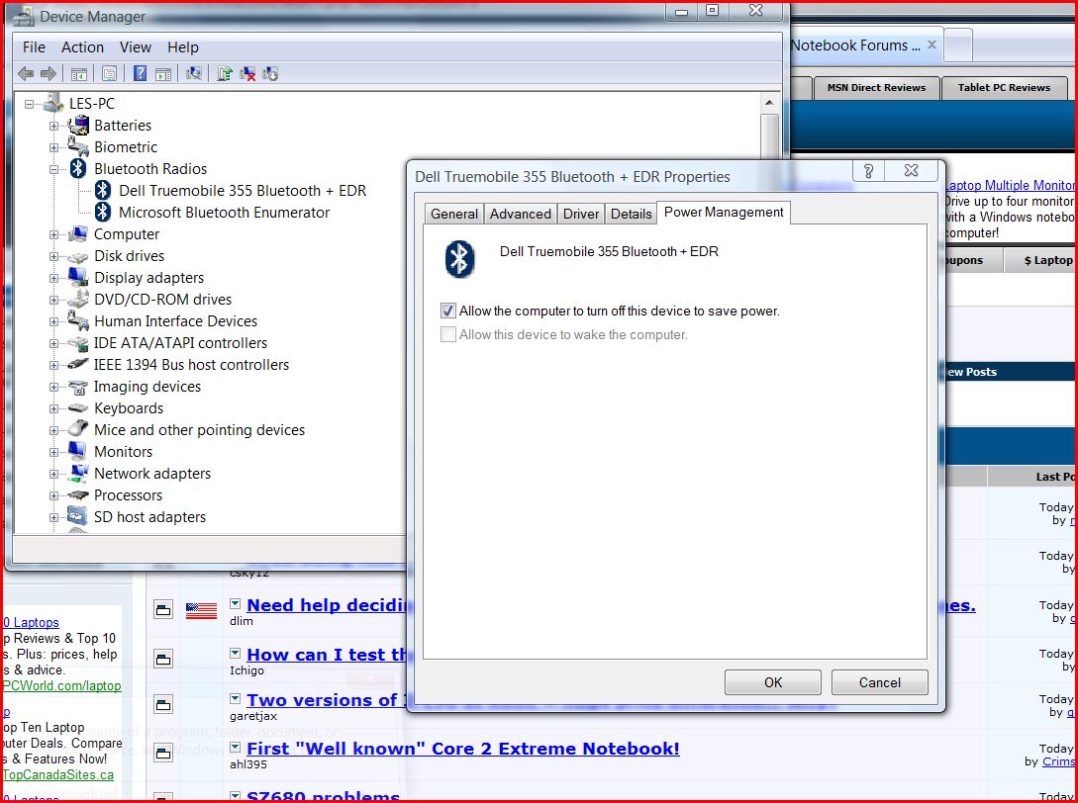Open the 'First Well known Core 2 Extreme Notebook' thread
Screen dimensions: 1078x803
(462, 748)
